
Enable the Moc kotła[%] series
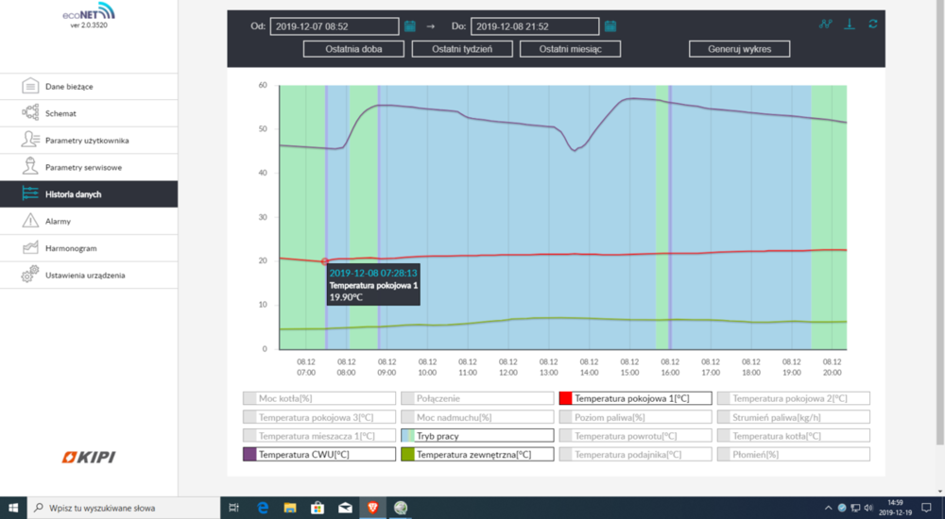click(x=318, y=398)
